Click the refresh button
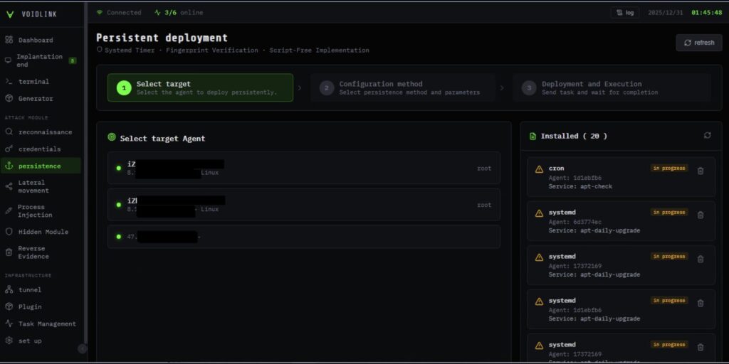 pyautogui.click(x=698, y=43)
